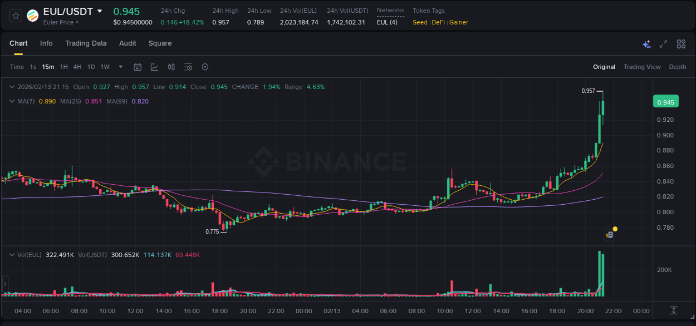This screenshot has height=326, width=696.
Task: Collapse the MA indicator row chevron
Action: point(12,101)
